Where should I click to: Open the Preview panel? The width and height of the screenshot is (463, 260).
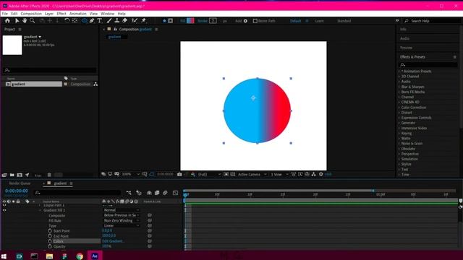point(407,48)
